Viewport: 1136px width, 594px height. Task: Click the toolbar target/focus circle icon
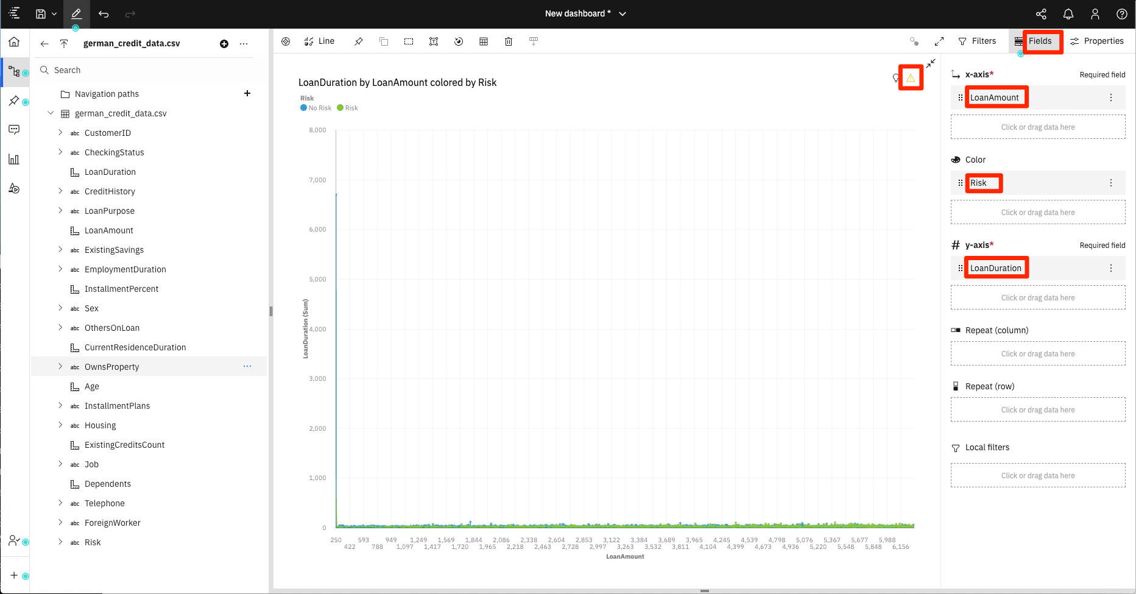click(x=286, y=41)
